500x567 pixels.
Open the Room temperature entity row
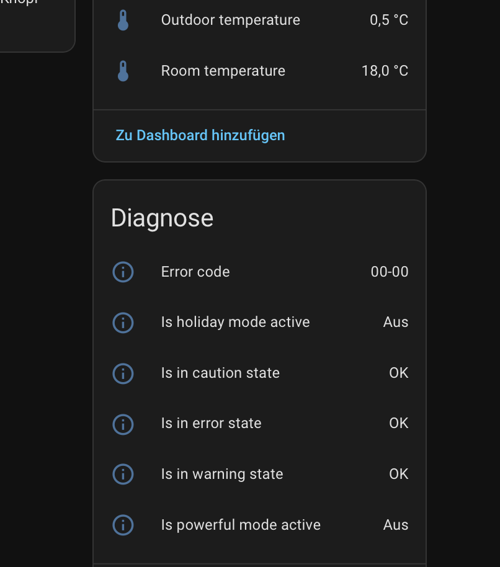pos(223,71)
